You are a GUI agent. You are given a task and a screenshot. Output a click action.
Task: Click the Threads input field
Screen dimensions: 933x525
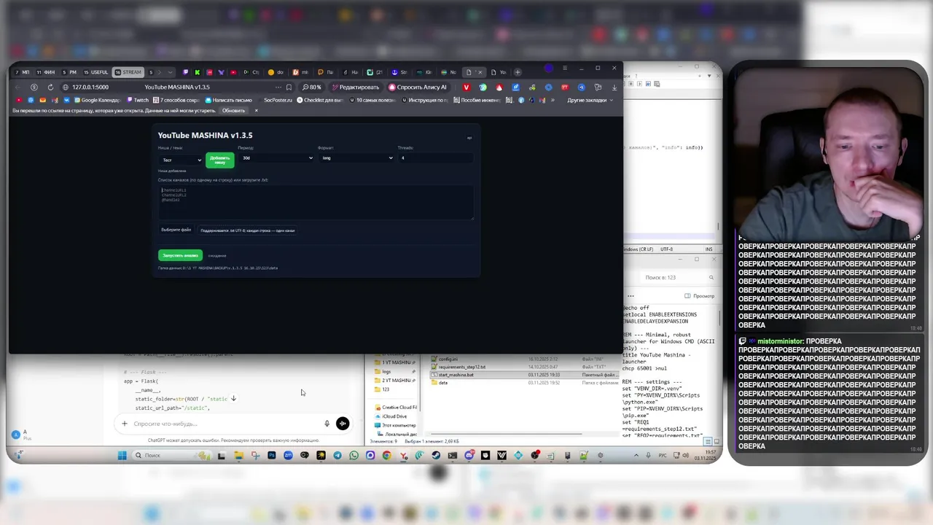[435, 157]
